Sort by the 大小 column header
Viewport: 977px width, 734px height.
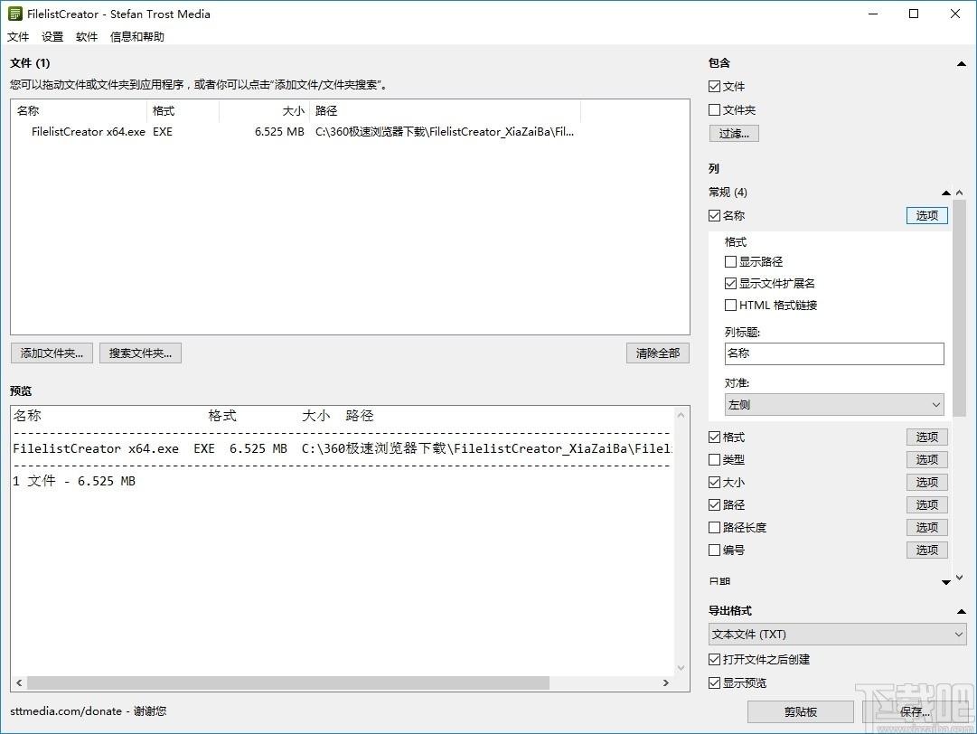coord(264,111)
